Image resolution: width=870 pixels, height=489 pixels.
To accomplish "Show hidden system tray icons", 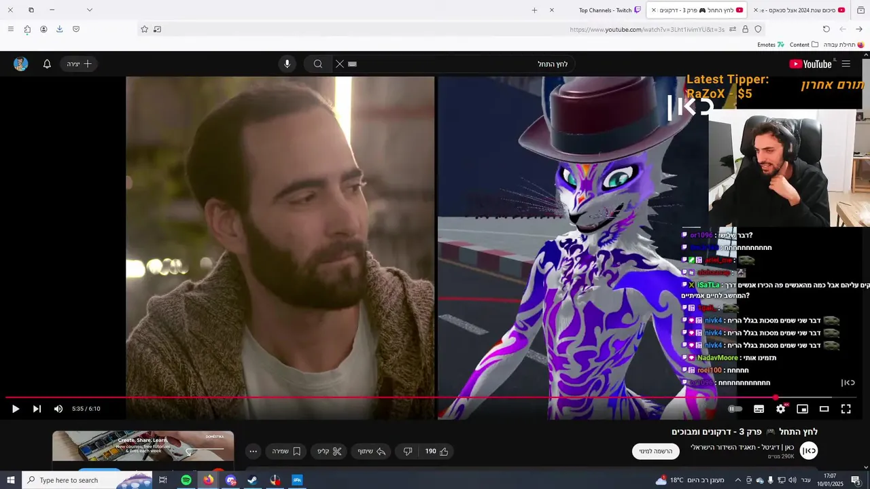I will point(738,480).
